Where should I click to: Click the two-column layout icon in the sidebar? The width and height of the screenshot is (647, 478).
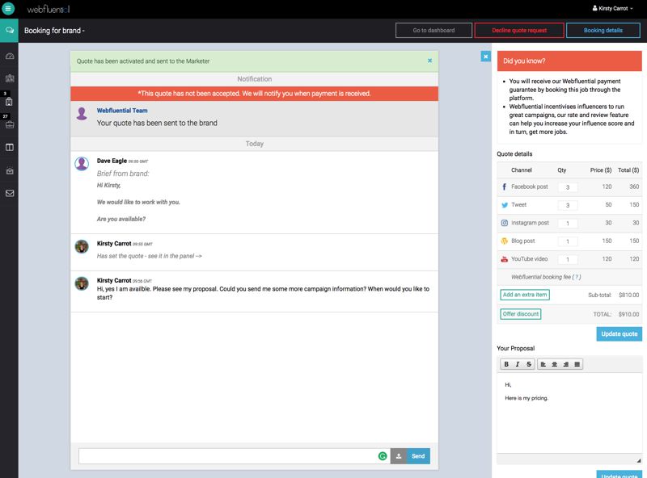pyautogui.click(x=10, y=148)
